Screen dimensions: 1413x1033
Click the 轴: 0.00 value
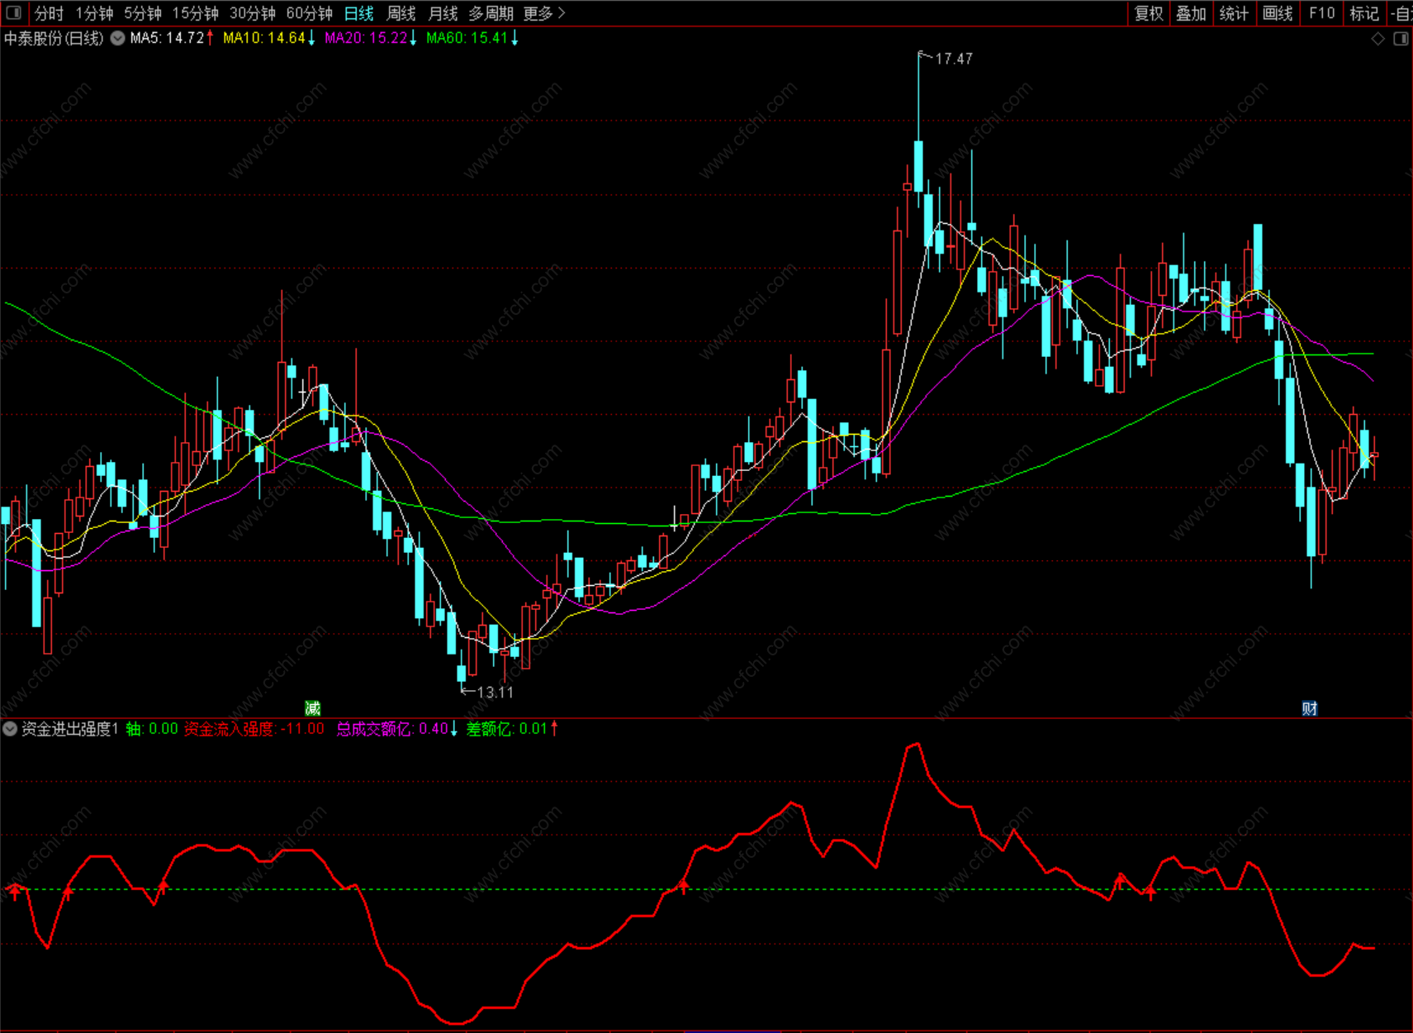152,729
